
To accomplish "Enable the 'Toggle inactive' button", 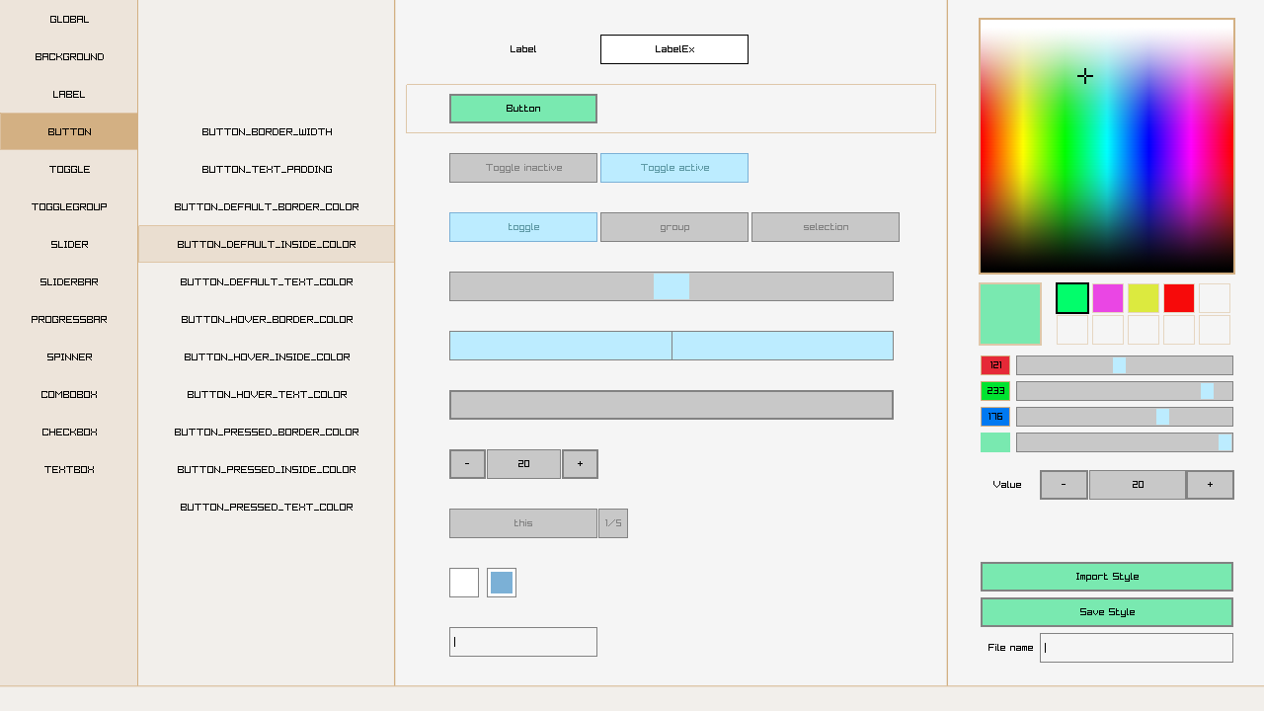I will coord(523,168).
